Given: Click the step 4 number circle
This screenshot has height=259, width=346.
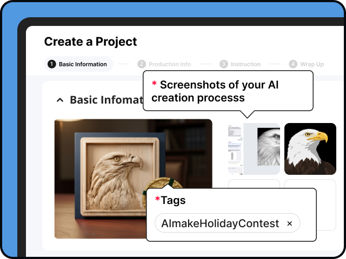Looking at the screenshot, I should (x=293, y=64).
